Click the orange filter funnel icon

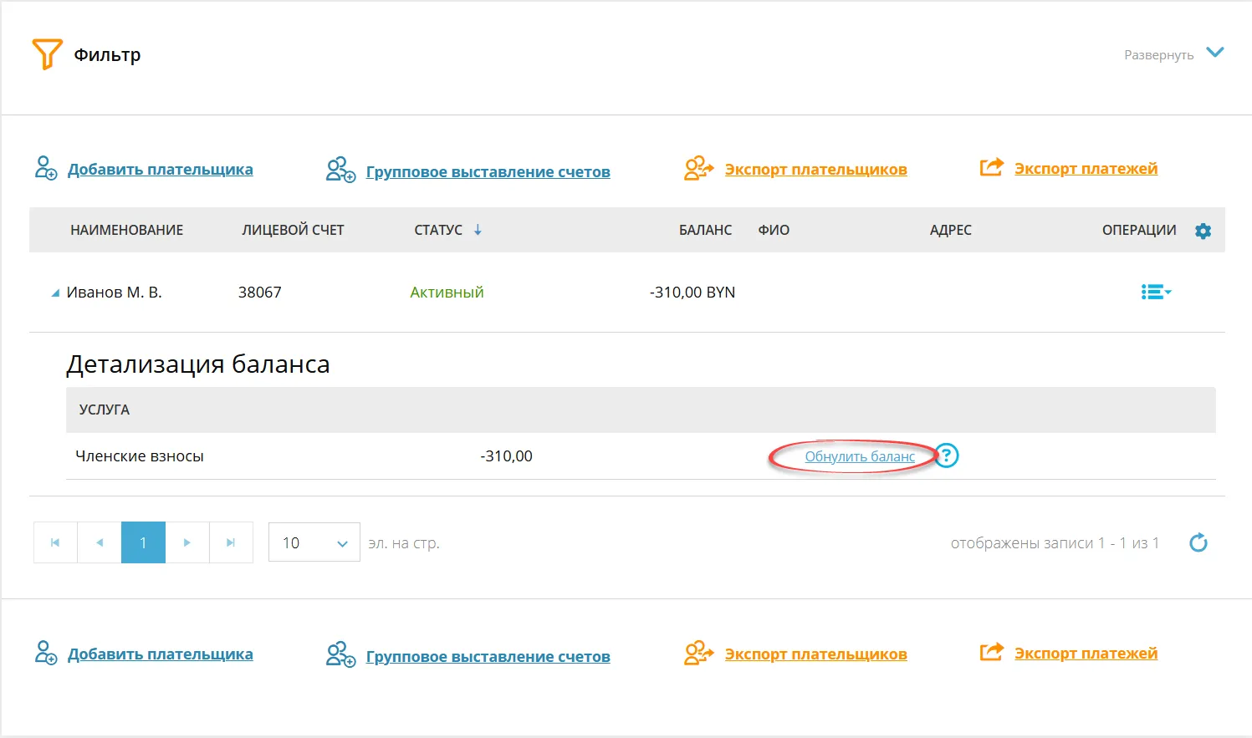point(47,54)
